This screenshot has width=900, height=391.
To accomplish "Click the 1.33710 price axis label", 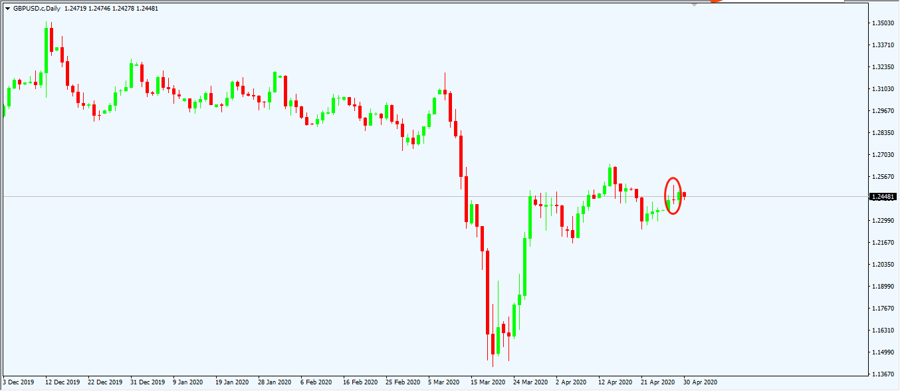I will [x=883, y=45].
